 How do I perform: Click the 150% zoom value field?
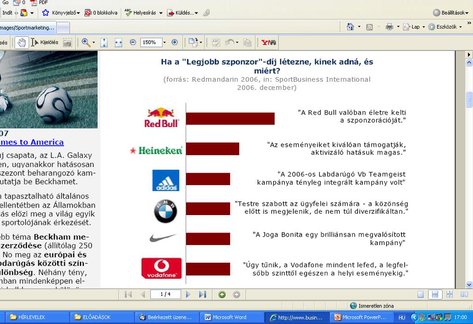pos(151,42)
